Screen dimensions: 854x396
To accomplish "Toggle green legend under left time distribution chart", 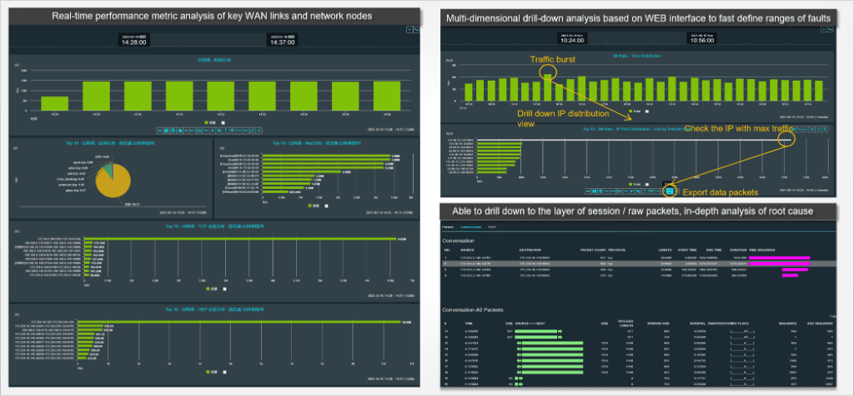I will [210, 122].
